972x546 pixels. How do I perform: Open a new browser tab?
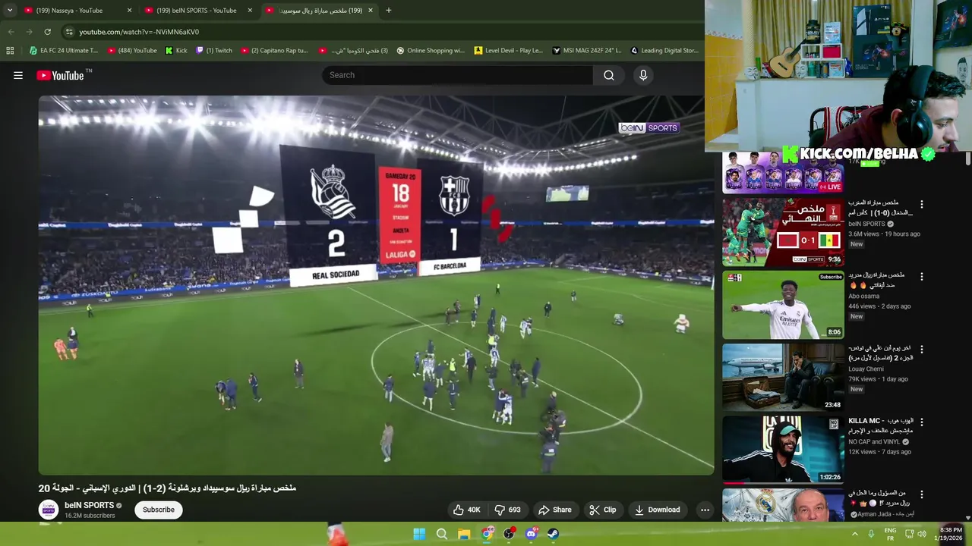click(x=388, y=11)
